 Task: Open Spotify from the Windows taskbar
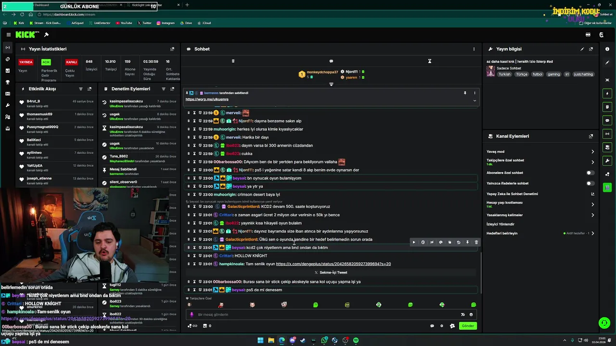[x=356, y=340]
